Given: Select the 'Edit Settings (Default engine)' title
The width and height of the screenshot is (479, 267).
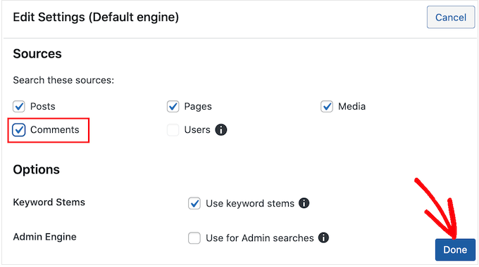Looking at the screenshot, I should tap(96, 17).
